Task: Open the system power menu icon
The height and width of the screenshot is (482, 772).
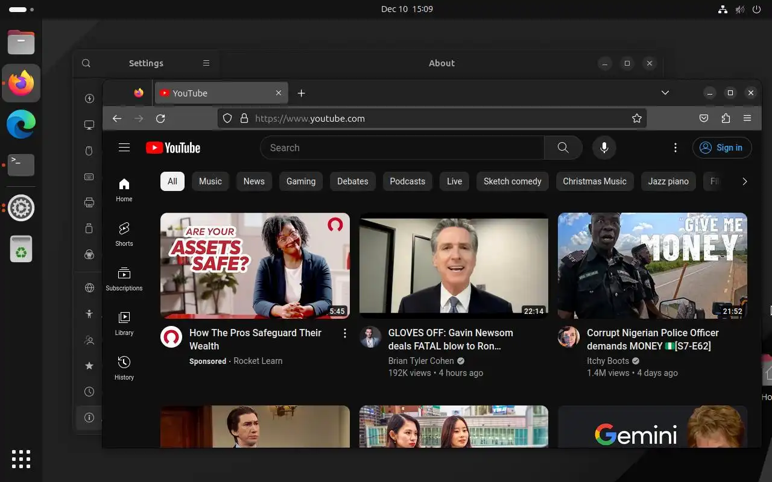Action: [x=758, y=9]
